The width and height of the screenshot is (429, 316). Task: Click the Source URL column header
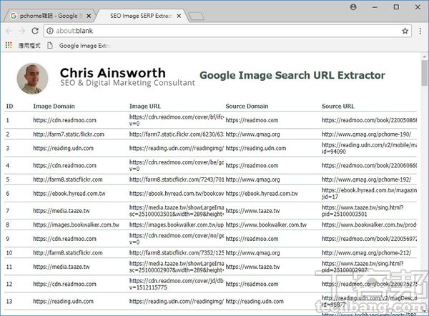(x=338, y=106)
